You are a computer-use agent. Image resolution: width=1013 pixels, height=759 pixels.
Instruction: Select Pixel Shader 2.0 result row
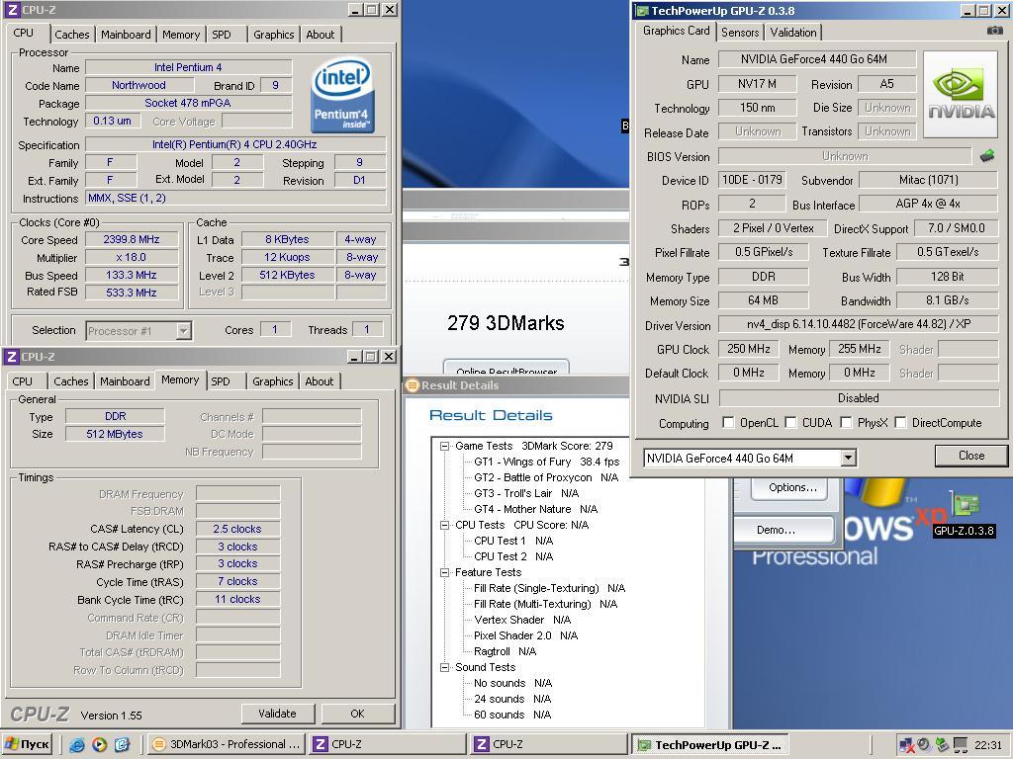[526, 635]
